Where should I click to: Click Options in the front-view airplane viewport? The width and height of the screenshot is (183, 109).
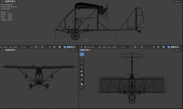pyautogui.click(x=74, y=50)
